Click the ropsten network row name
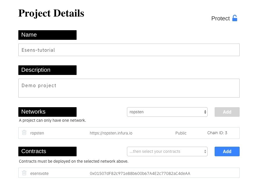 click(x=37, y=133)
